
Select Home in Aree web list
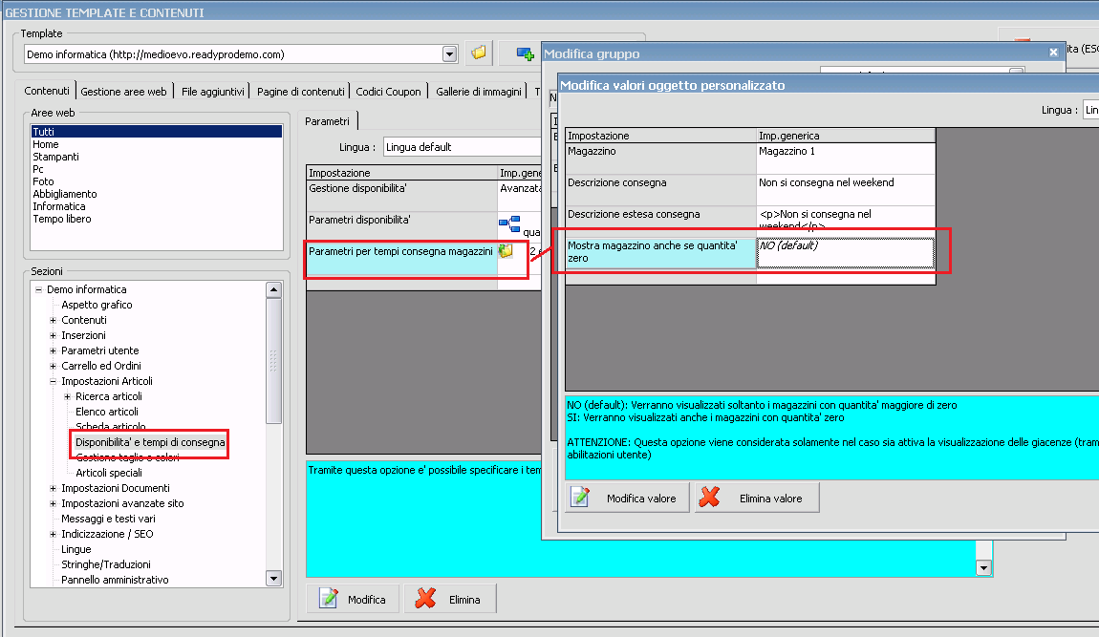[157, 144]
